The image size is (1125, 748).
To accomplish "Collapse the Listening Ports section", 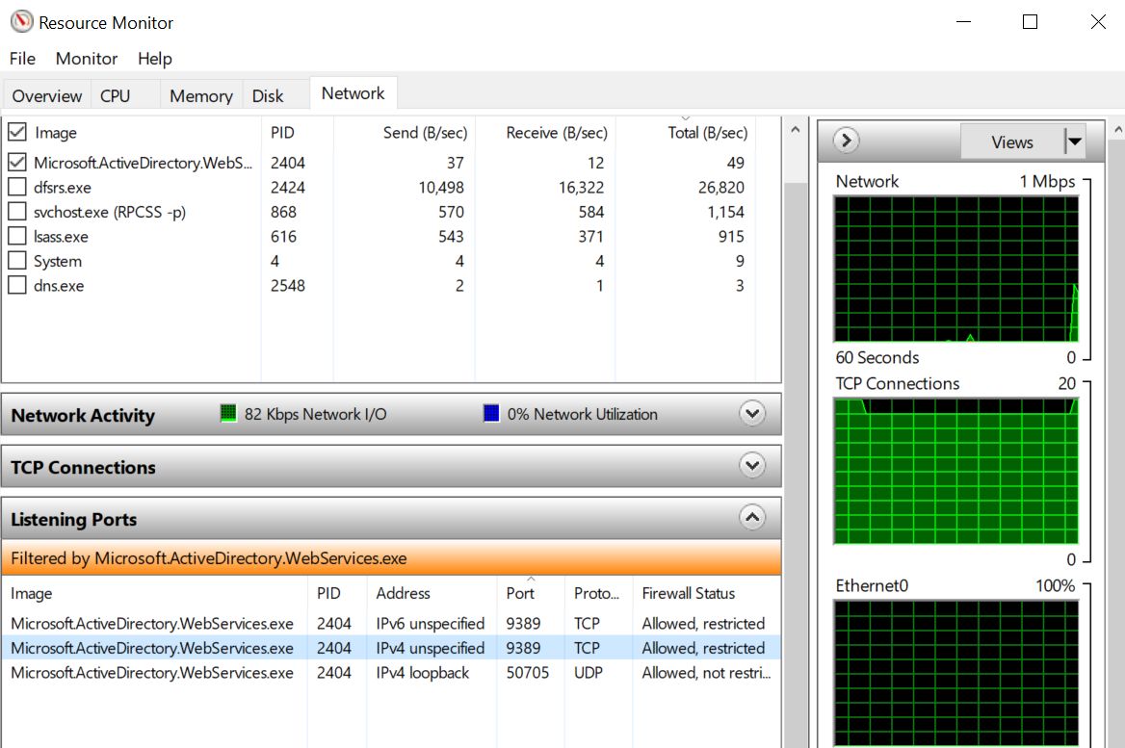I will point(753,517).
